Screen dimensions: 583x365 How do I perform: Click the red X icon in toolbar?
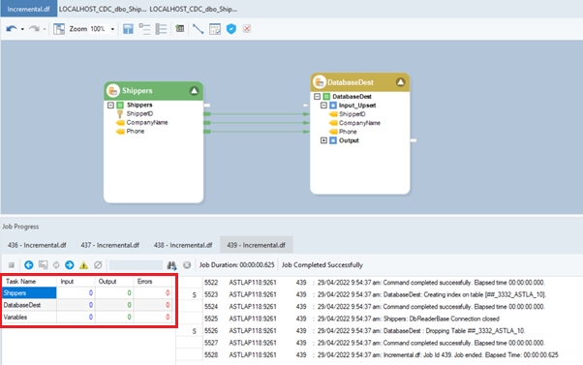point(247,29)
